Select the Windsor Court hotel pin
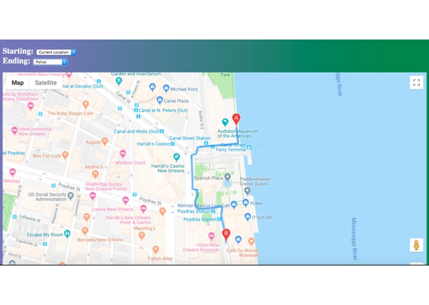Image resolution: width=429 pixels, height=305 pixels. [123, 154]
